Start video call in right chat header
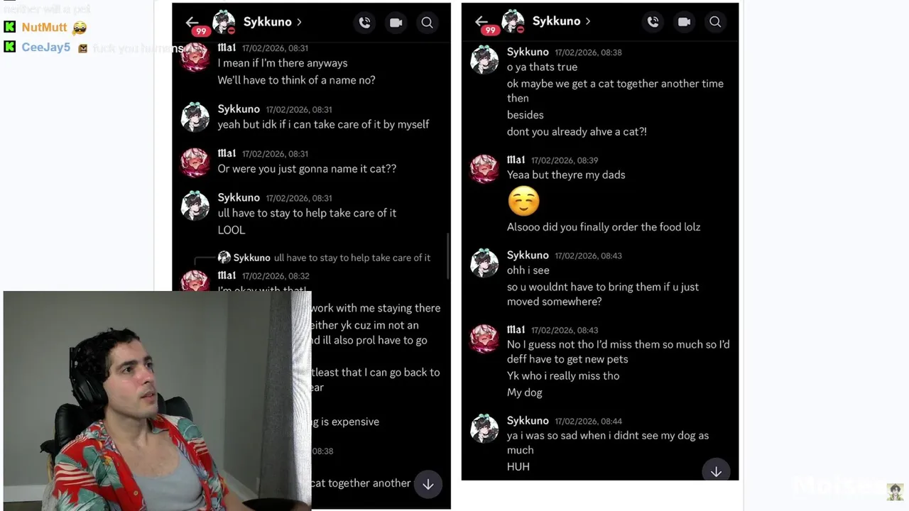Screen dimensions: 909x511 (x=684, y=22)
